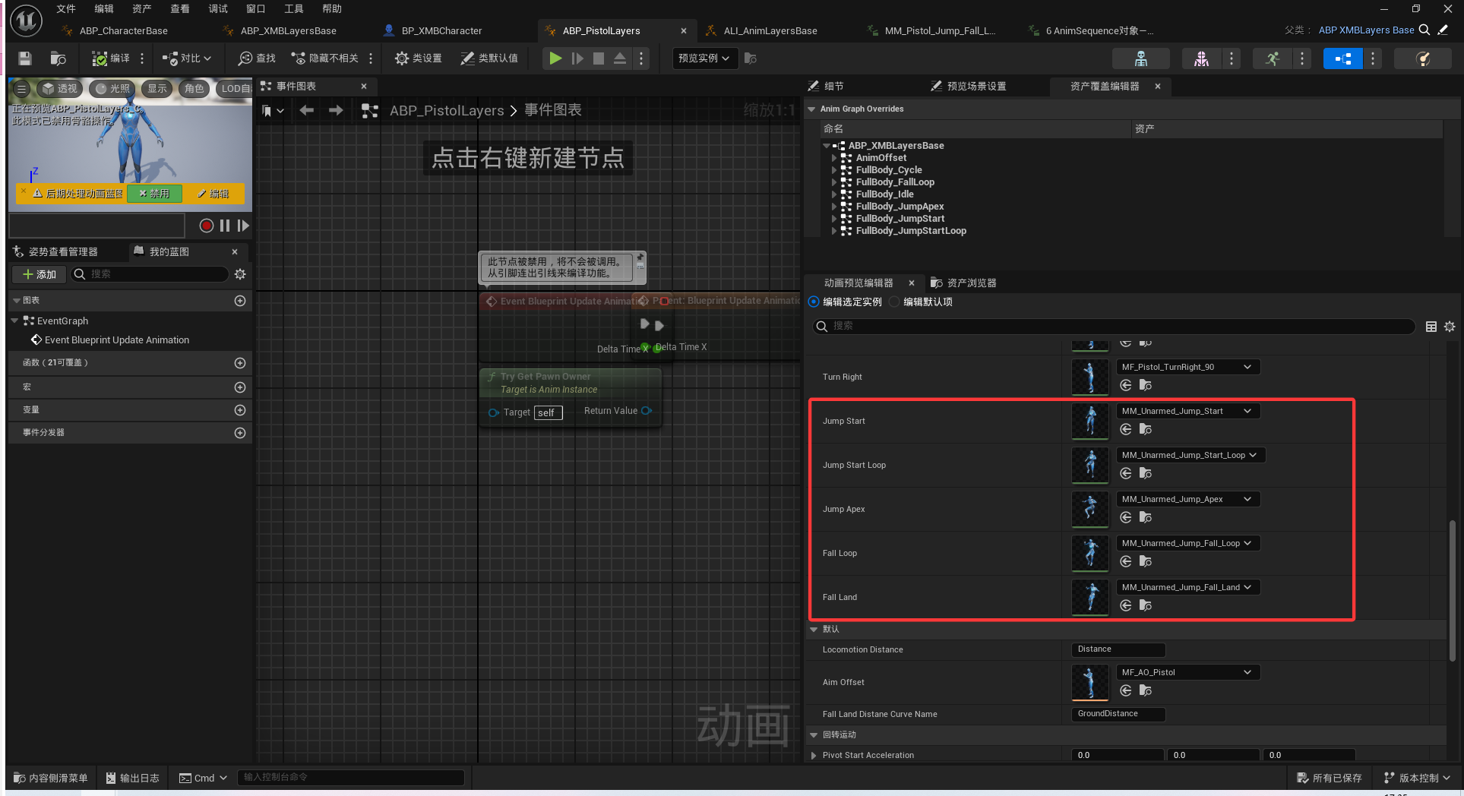1464x796 pixels.
Task: Open the 编辑 menu
Action: (x=104, y=9)
